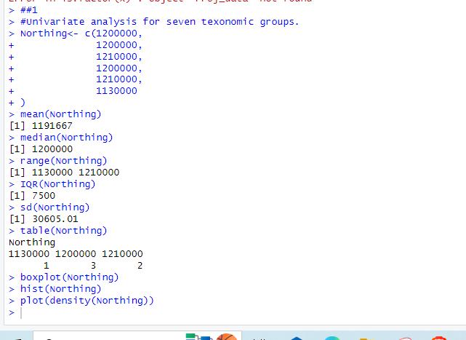Screen dimensions: 466x340
Task: Click the 1130000 value ending the c() vector
Action: [x=116, y=90]
